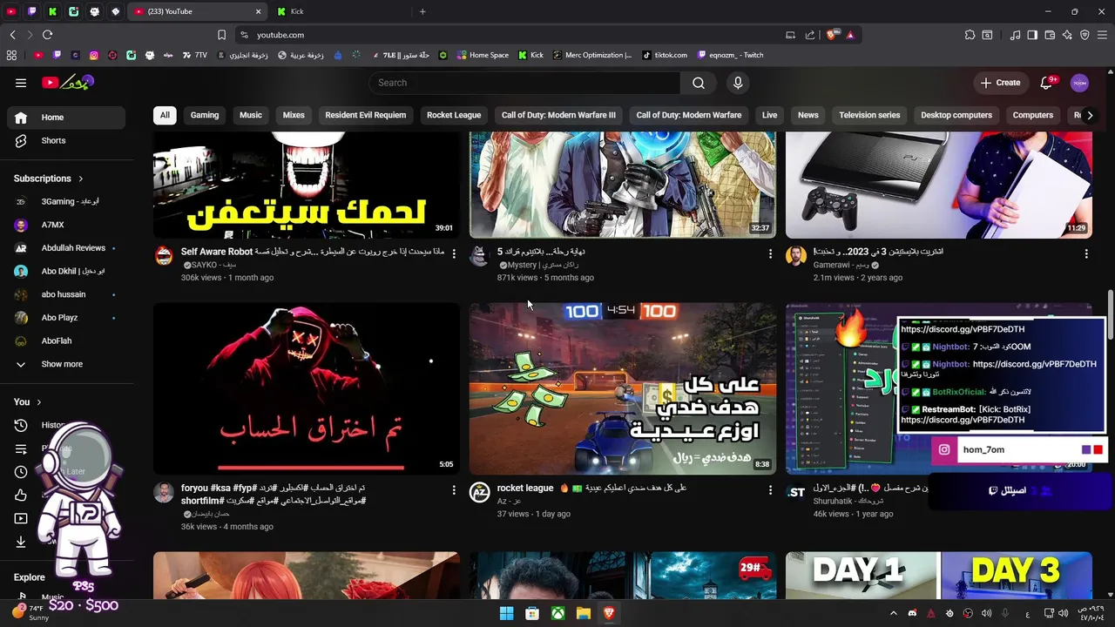Screen dimensions: 1115x627
Task: Open the AZ channel avatar
Action: coord(480,492)
